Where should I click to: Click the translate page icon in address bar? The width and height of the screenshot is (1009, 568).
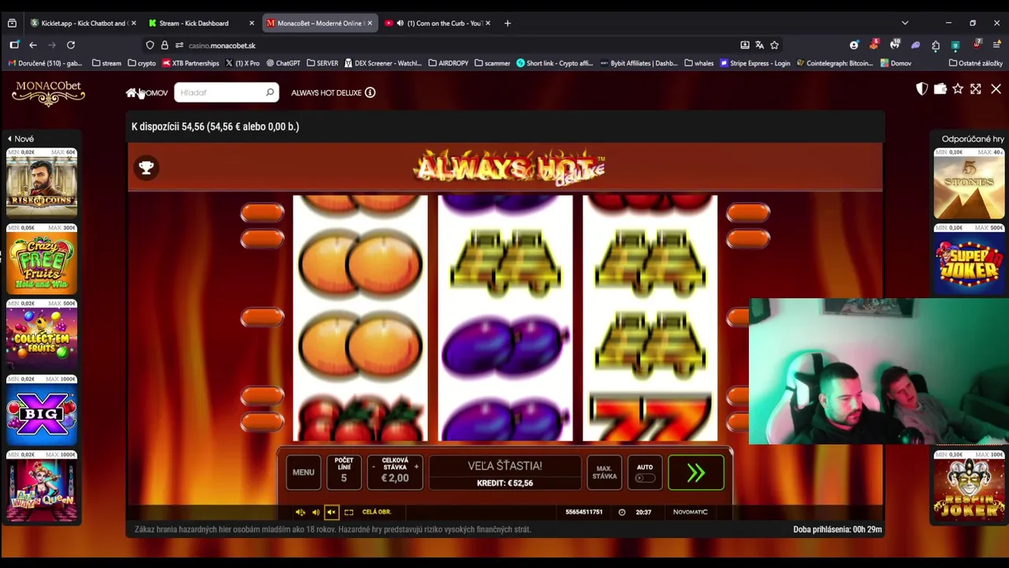759,45
